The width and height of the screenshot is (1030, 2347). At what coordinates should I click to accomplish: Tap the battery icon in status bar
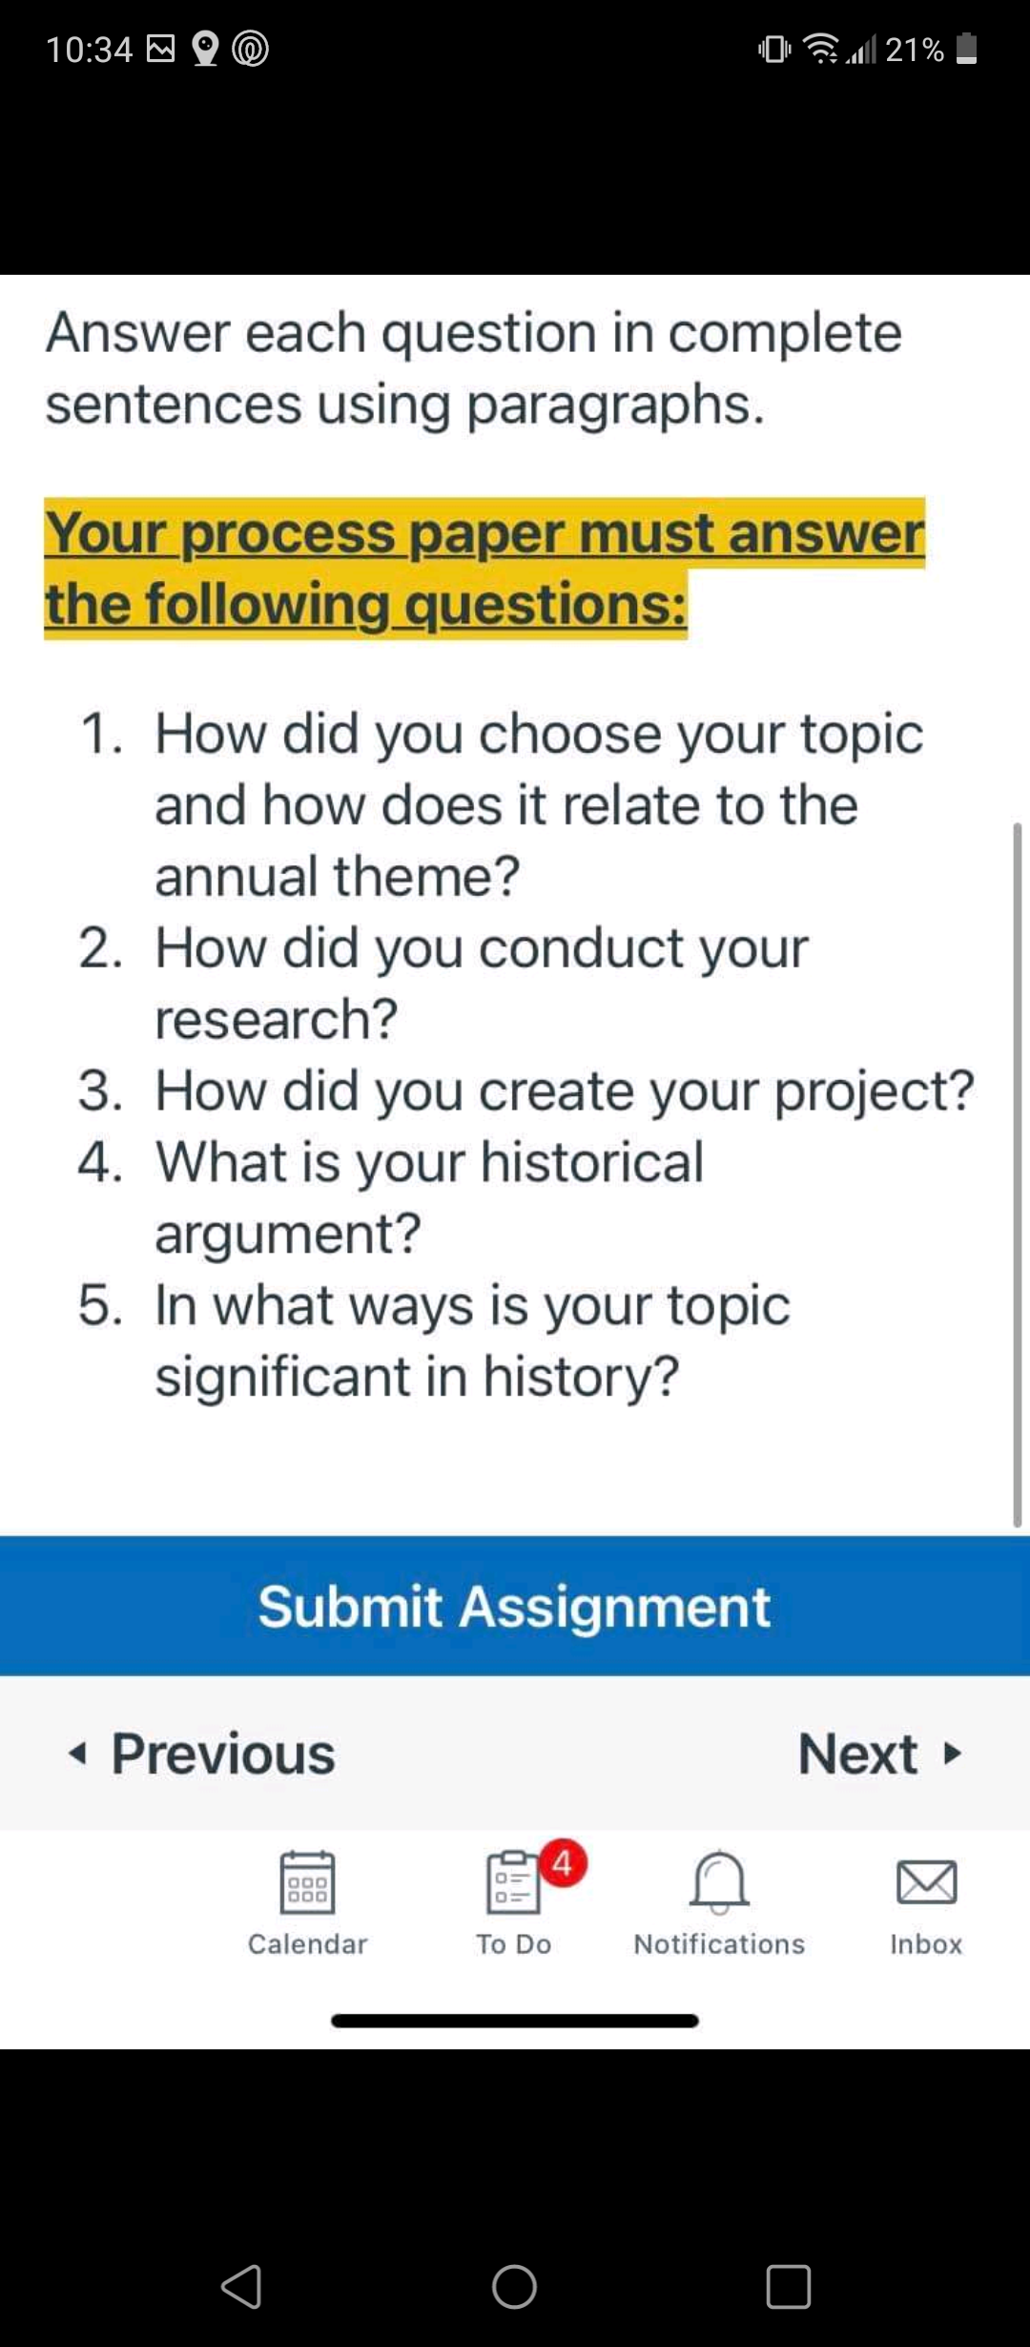[x=966, y=48]
